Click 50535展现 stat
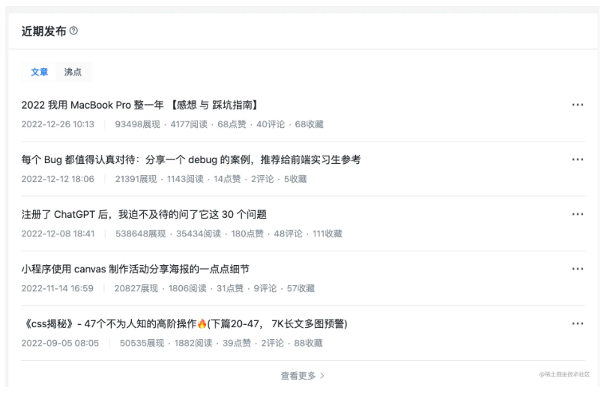Viewport: 604px width, 393px height. point(142,343)
